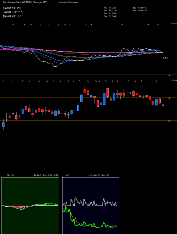Click the chart title mentioning MunafaSutra.com
The width and height of the screenshot is (177, 234).
coord(40,2)
